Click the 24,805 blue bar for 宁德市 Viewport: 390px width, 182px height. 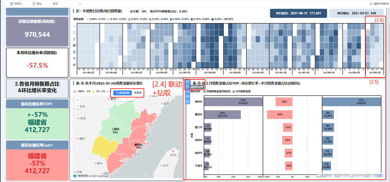326,165
